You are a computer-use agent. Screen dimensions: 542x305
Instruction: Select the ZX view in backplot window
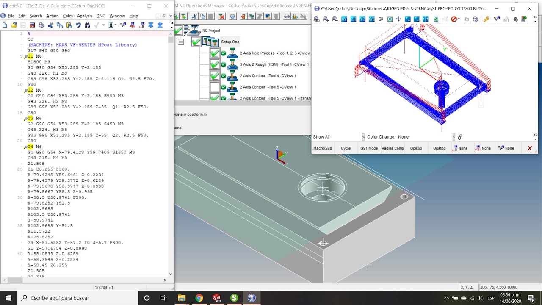[x=353, y=19]
